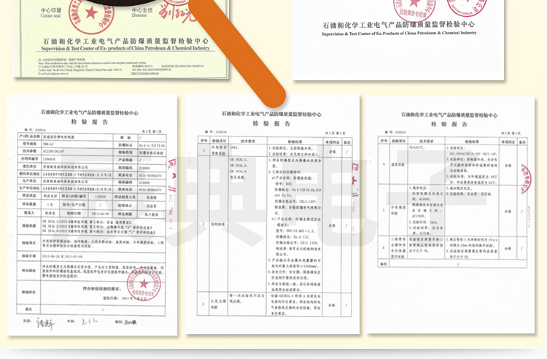547x359 pixels.
Task: Click the '符合检验依据的要求' conclusion text
Action: (102, 288)
